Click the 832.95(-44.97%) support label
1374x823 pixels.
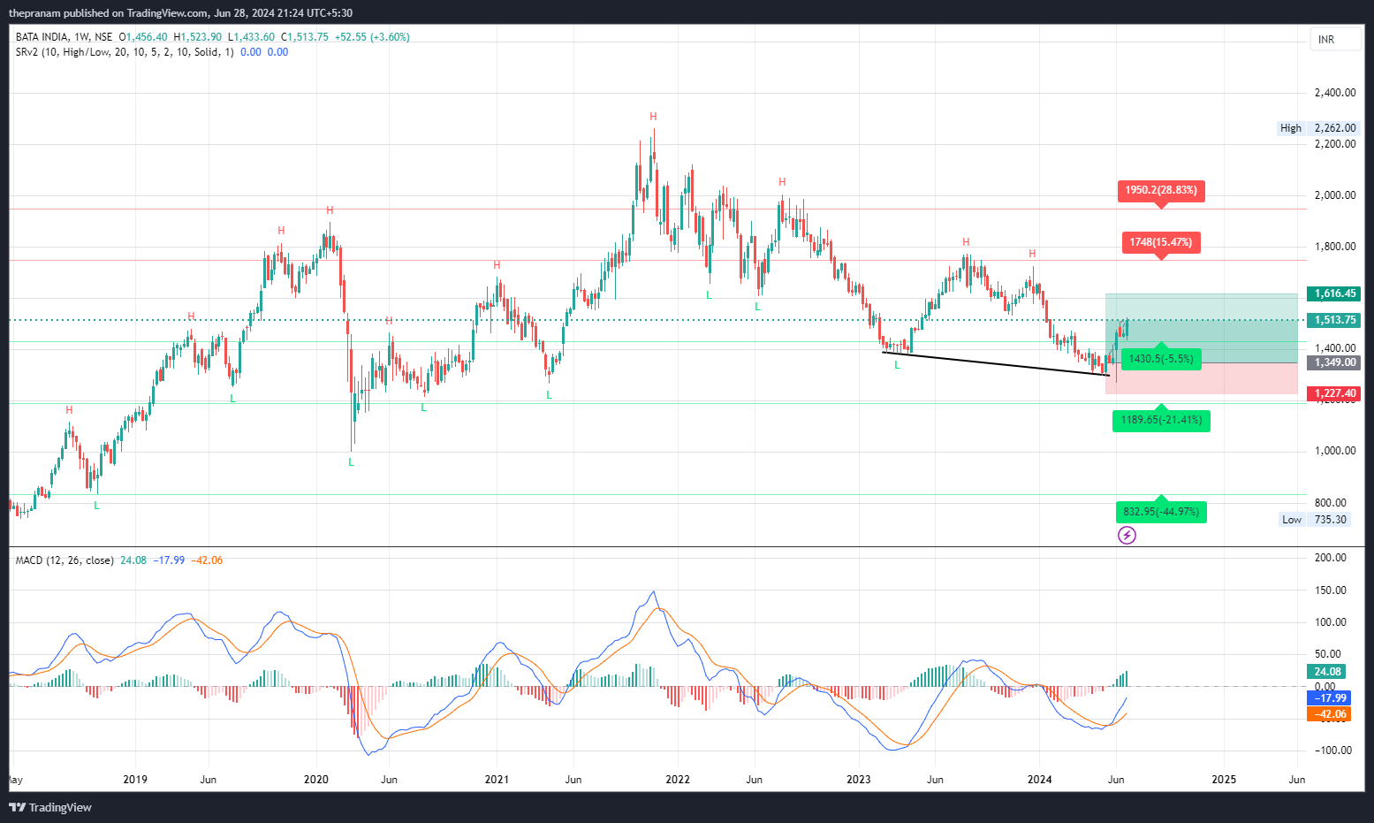coord(1161,512)
